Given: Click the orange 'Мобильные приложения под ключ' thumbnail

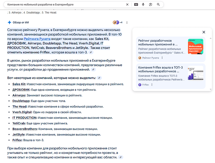Looking at the screenshot, I should coord(196,46).
